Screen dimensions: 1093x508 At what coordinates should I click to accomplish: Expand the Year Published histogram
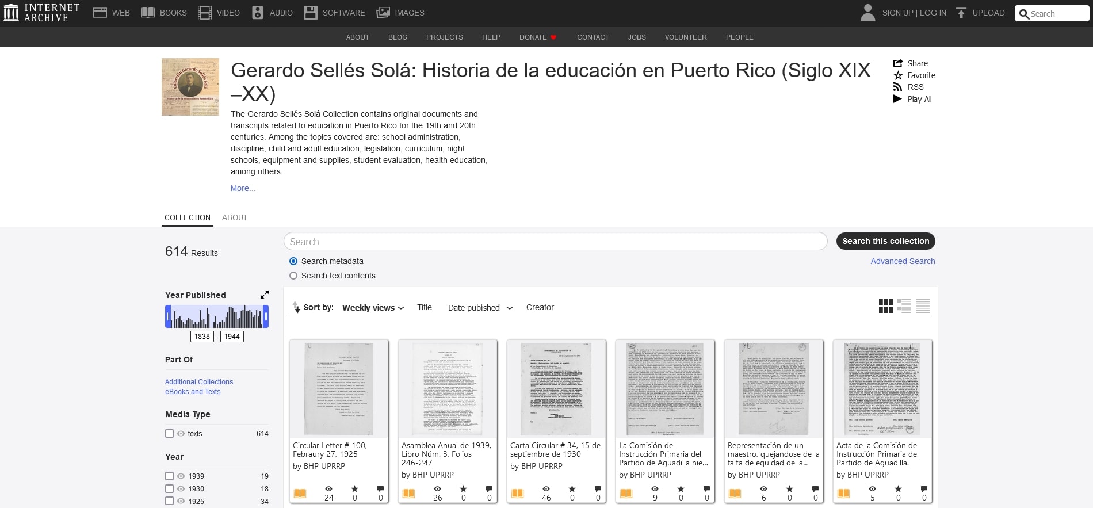265,295
